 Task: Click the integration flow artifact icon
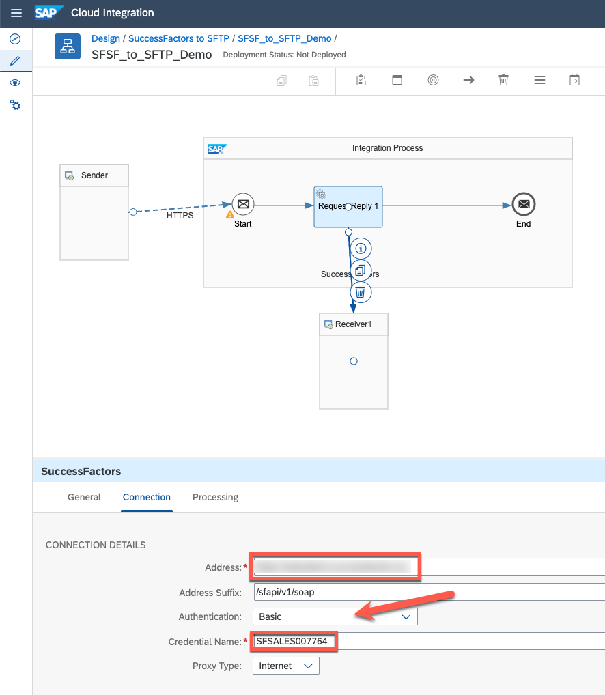68,46
